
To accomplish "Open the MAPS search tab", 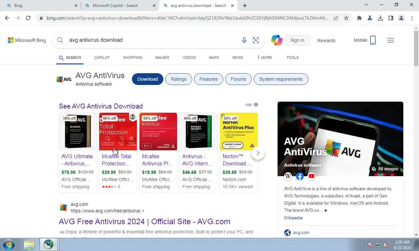I will 214,58.
